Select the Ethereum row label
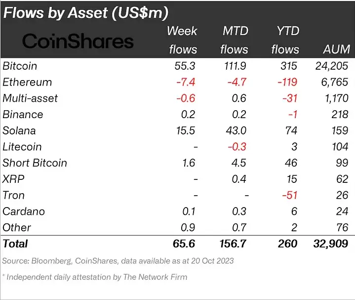Image resolution: width=355 pixels, height=300 pixels. (27, 82)
